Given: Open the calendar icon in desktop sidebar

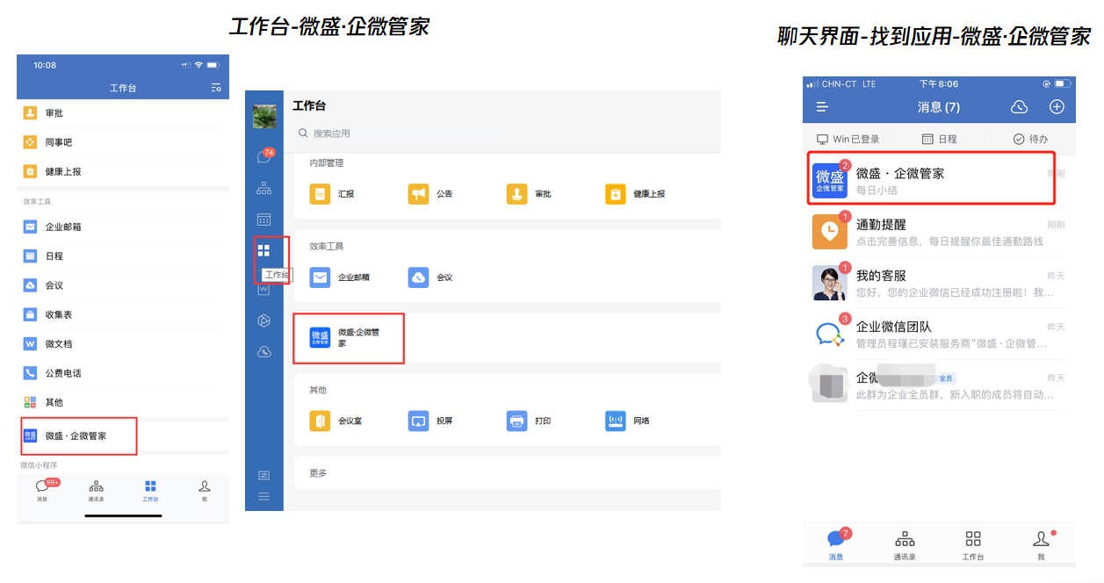Looking at the screenshot, I should 263,220.
